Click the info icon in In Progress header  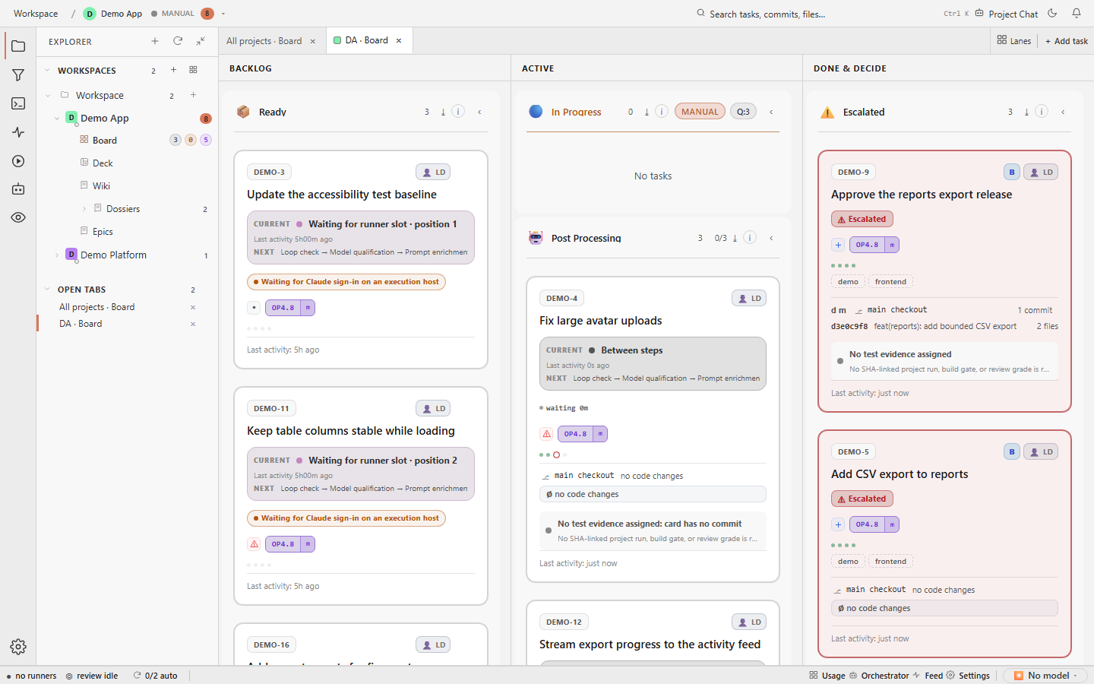click(662, 111)
